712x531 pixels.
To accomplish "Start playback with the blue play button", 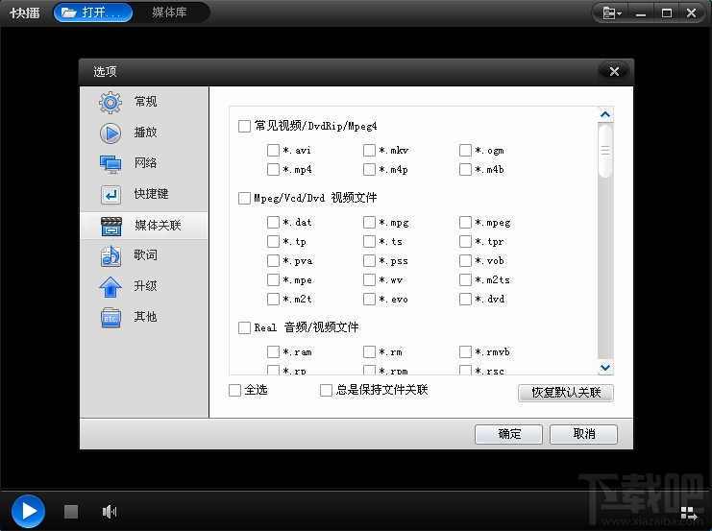I will pos(28,511).
